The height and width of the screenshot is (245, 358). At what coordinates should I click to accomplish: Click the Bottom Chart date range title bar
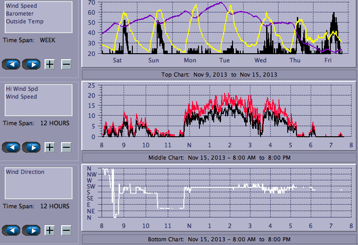coord(219,239)
